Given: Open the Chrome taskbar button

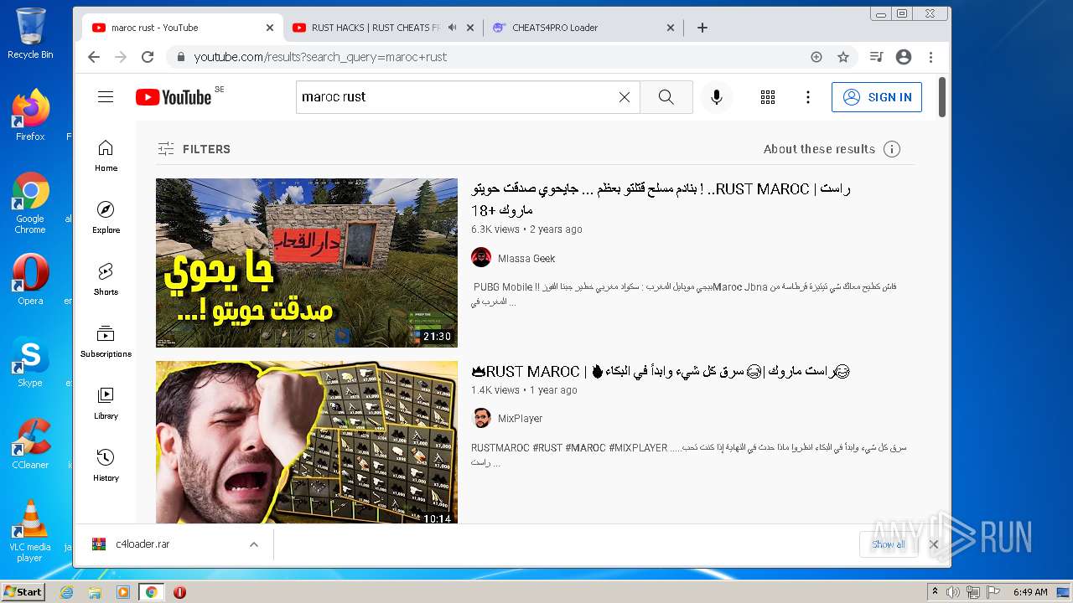Looking at the screenshot, I should (151, 592).
